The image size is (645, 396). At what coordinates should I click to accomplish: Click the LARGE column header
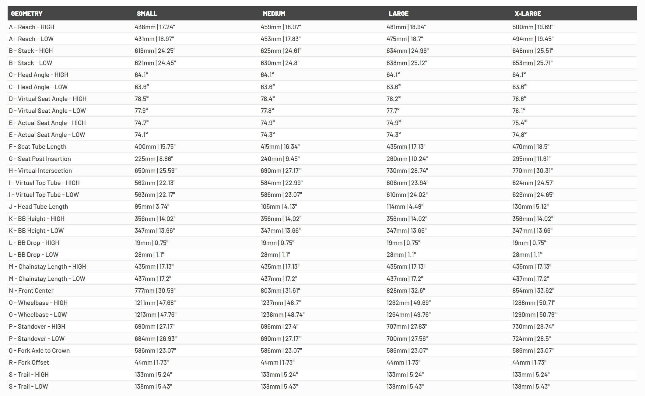point(398,14)
